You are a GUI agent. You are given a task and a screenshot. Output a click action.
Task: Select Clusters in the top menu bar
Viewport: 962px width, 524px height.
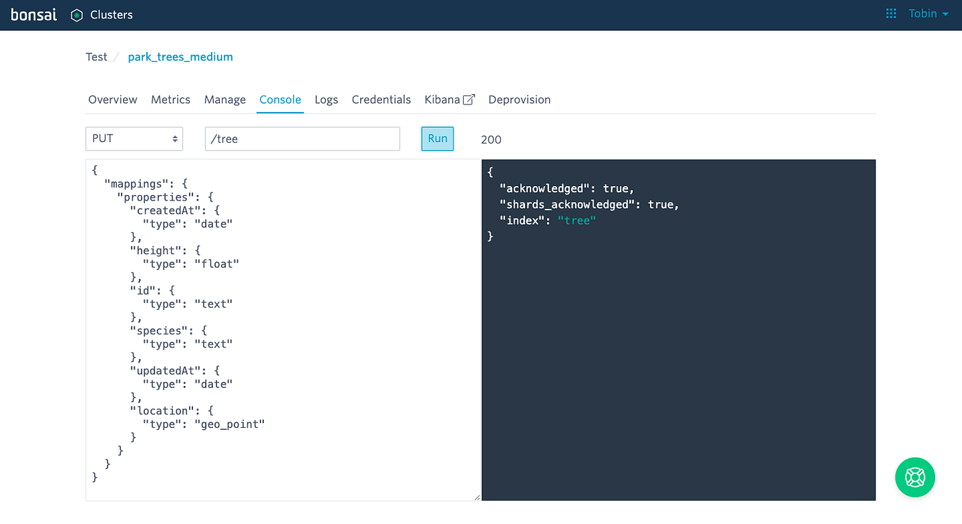click(x=111, y=14)
